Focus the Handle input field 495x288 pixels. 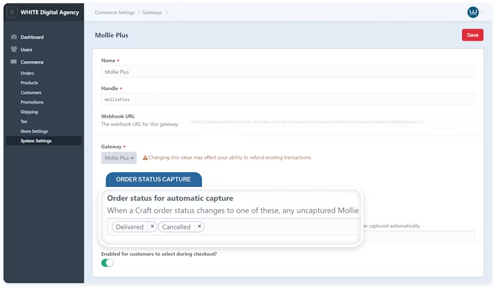click(x=288, y=100)
